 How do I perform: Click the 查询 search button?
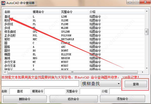[136, 84]
